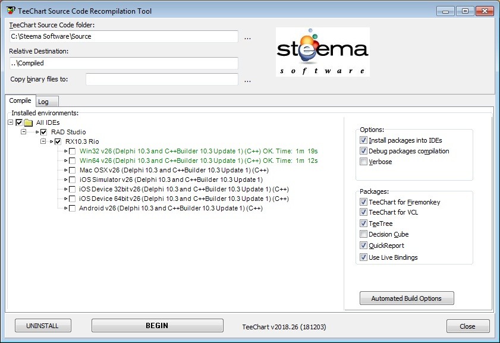Screen dimensions: 500x343
Task: Toggle the All IDEs checkbox
Action: tap(19, 122)
